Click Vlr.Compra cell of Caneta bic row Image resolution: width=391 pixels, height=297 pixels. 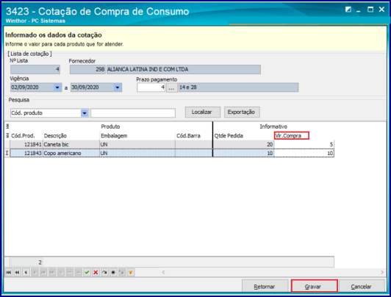pyautogui.click(x=304, y=145)
